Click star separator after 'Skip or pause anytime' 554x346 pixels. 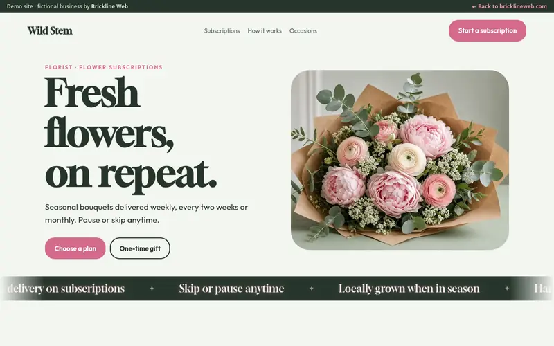(312, 289)
